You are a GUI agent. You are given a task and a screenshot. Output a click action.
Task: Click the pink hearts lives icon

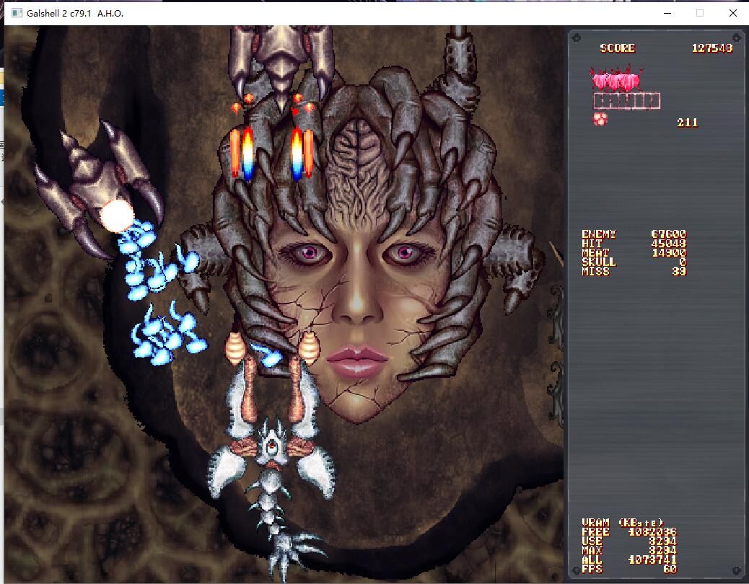coord(616,79)
